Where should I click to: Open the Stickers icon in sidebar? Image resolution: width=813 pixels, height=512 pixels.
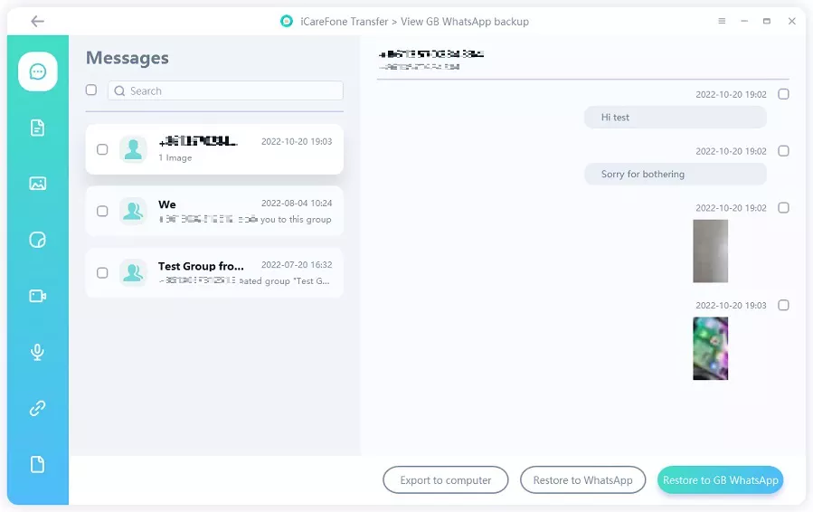[38, 240]
